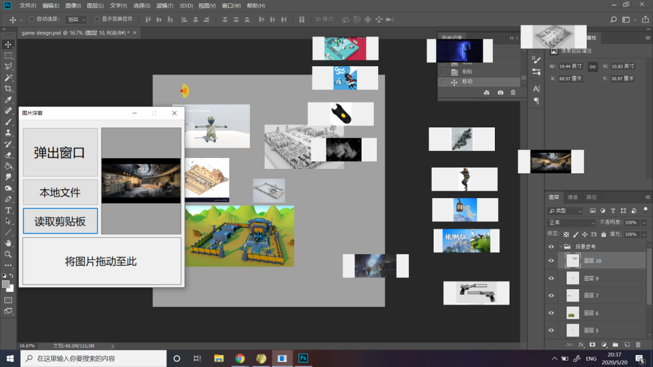Hide 图层 9 with eye icon

click(552, 278)
